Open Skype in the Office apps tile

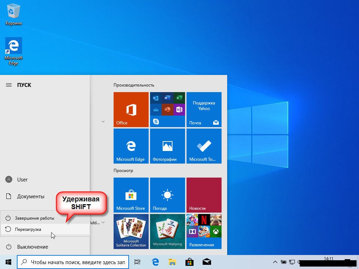[156, 122]
